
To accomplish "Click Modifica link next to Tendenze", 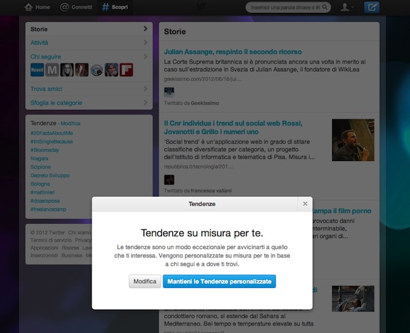I will [70, 124].
